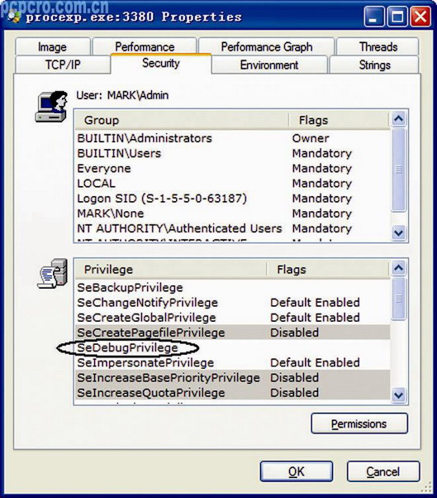Click the Group list scrollbar thumb
This screenshot has width=437, height=498.
[x=398, y=170]
